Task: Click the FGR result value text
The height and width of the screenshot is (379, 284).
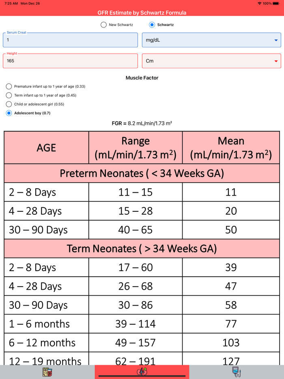Action: (x=142, y=123)
